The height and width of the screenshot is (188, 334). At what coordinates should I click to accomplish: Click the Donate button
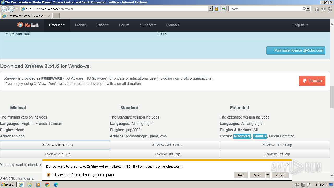312,81
